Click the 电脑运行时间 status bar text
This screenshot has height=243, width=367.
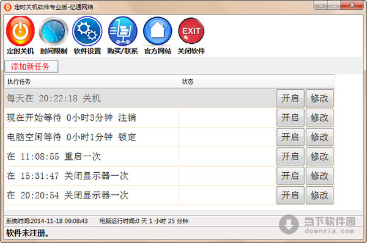(x=144, y=221)
